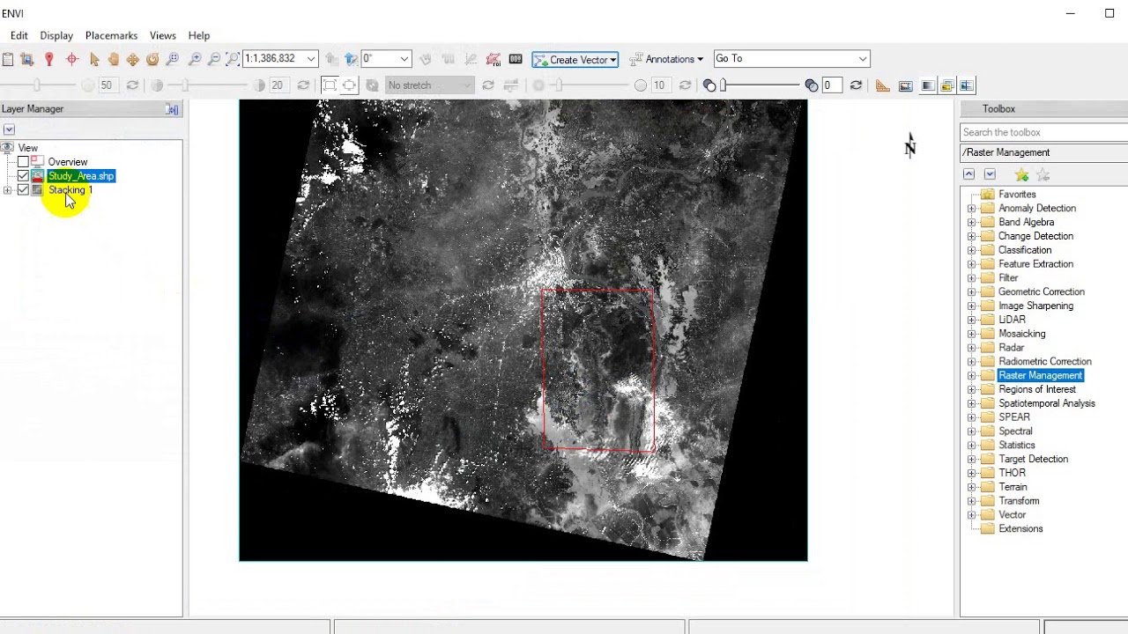Click the red placemark pin icon
Image resolution: width=1128 pixels, height=634 pixels.
[49, 59]
